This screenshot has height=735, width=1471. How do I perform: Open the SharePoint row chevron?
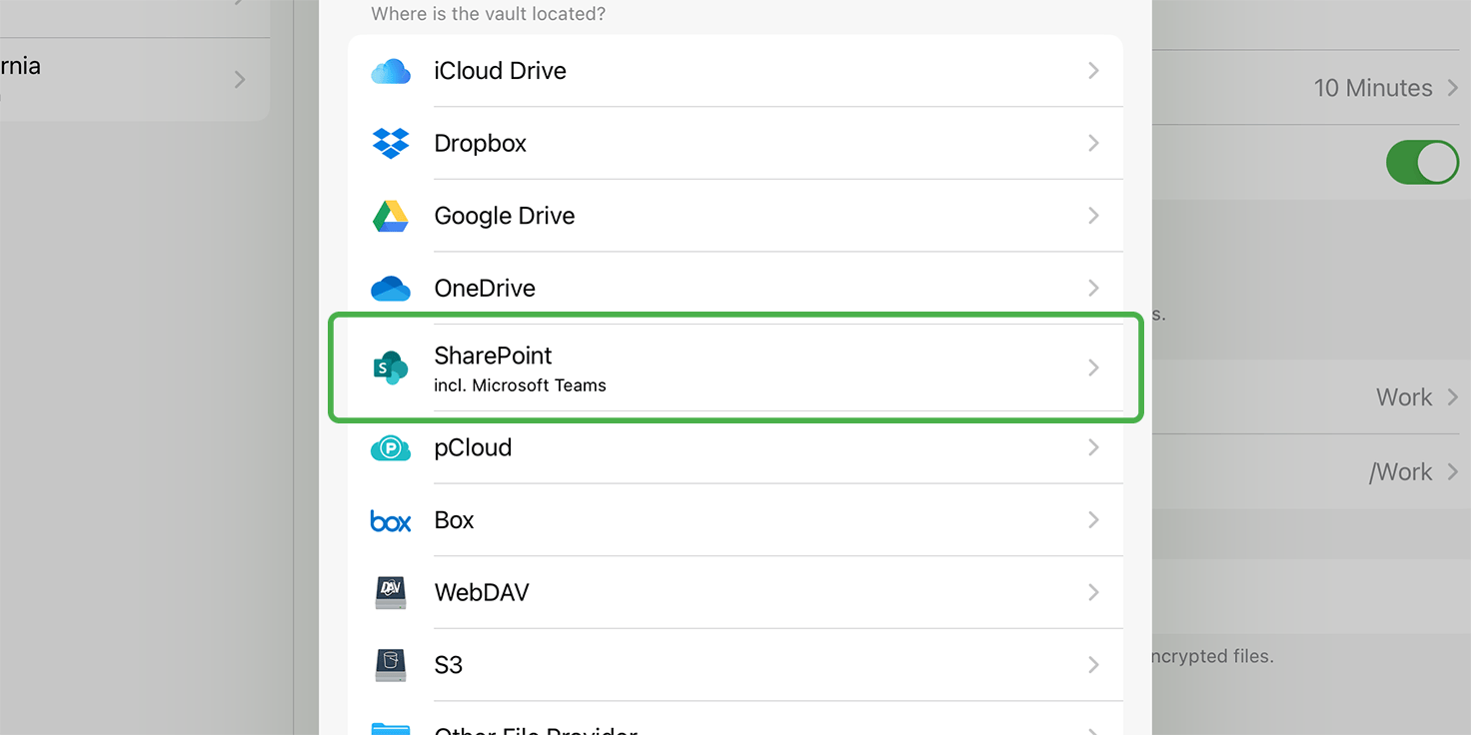point(1093,367)
